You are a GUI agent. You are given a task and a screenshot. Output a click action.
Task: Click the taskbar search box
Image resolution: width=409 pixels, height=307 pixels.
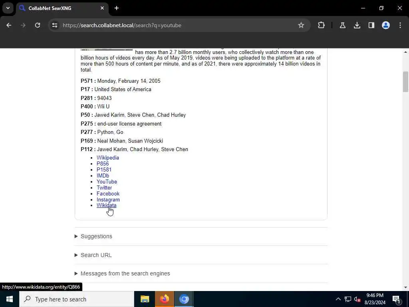pyautogui.click(x=77, y=299)
